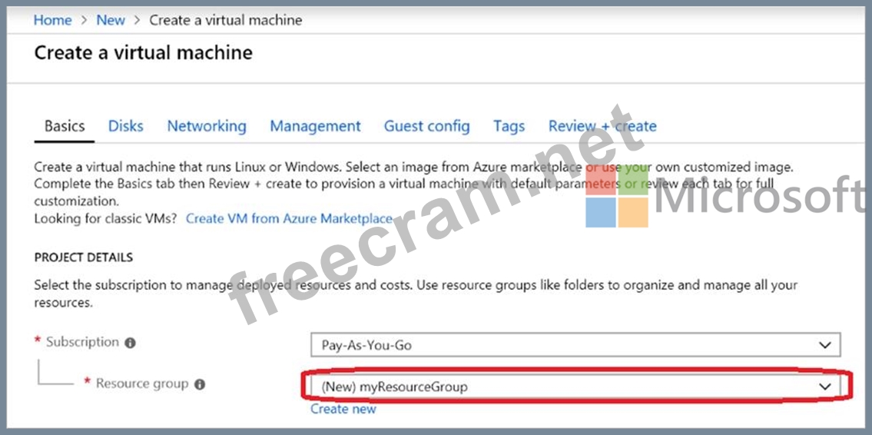This screenshot has width=872, height=435.
Task: Follow Create VM from Azure Marketplace link
Action: 289,218
